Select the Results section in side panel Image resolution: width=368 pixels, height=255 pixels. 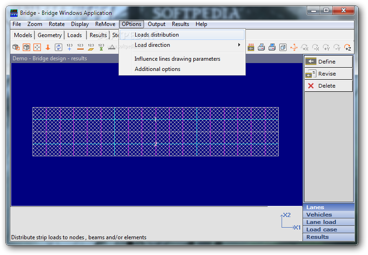pos(329,237)
